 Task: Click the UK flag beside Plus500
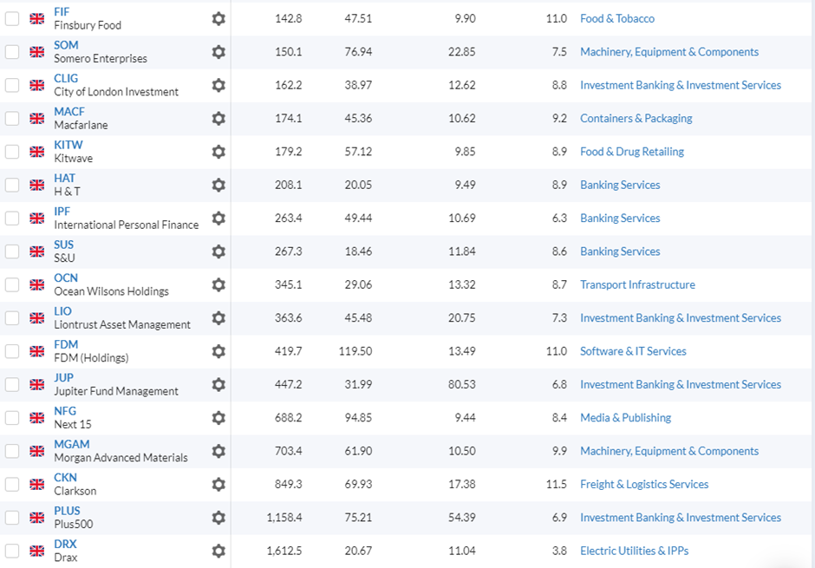click(x=37, y=518)
